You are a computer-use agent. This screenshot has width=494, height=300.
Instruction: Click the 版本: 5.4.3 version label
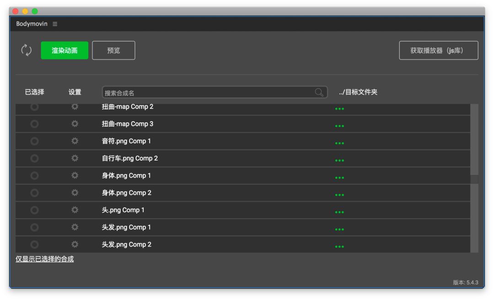466,282
